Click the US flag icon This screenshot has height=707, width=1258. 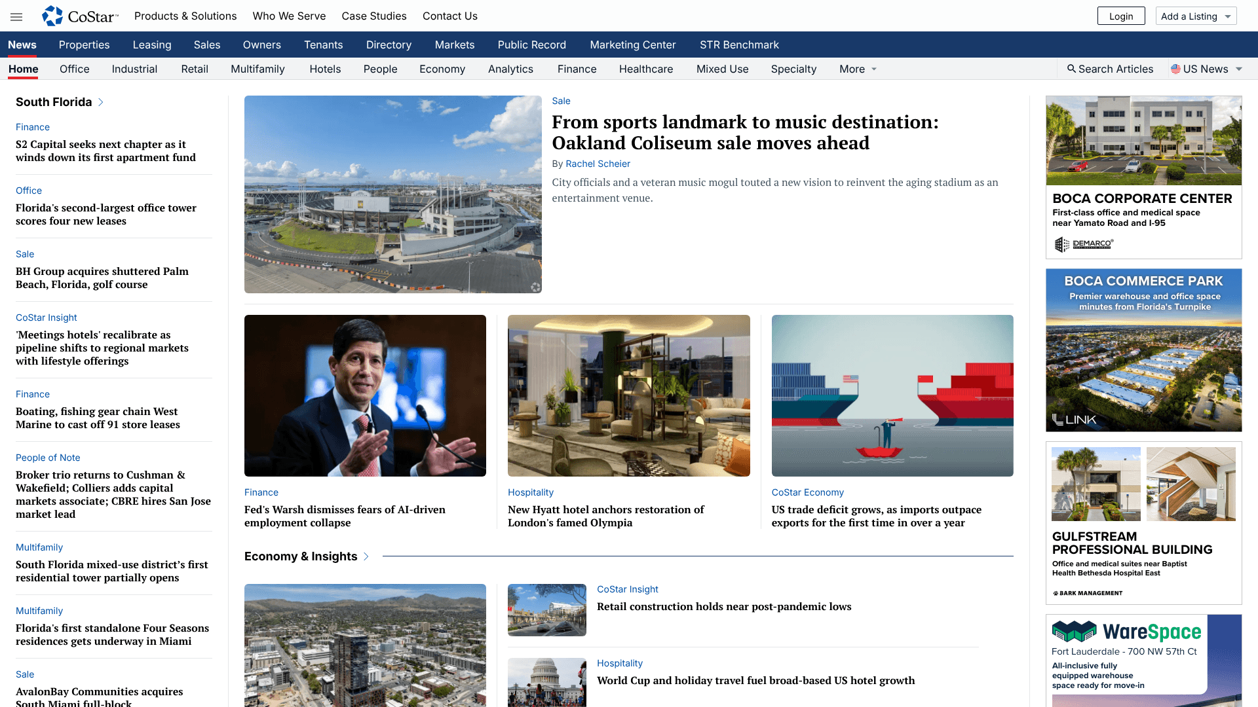[1175, 69]
